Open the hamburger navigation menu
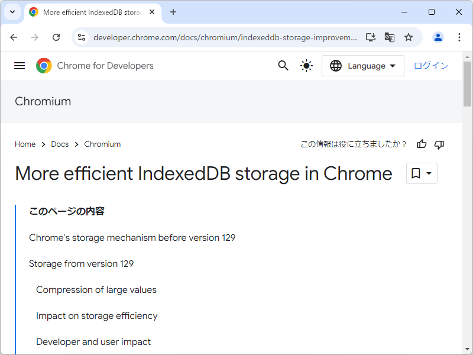Screen dimensions: 473x355 point(19,66)
